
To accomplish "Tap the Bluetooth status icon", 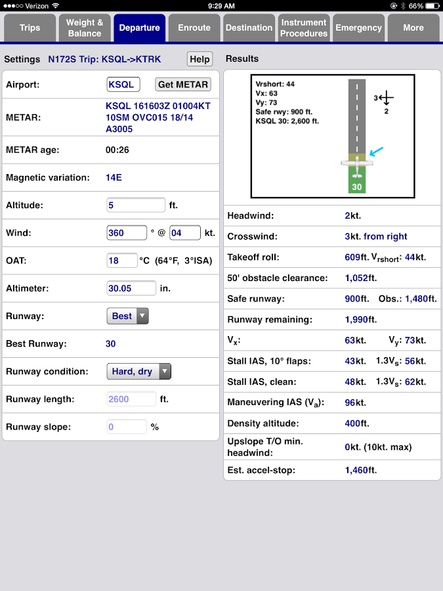I will pyautogui.click(x=403, y=6).
